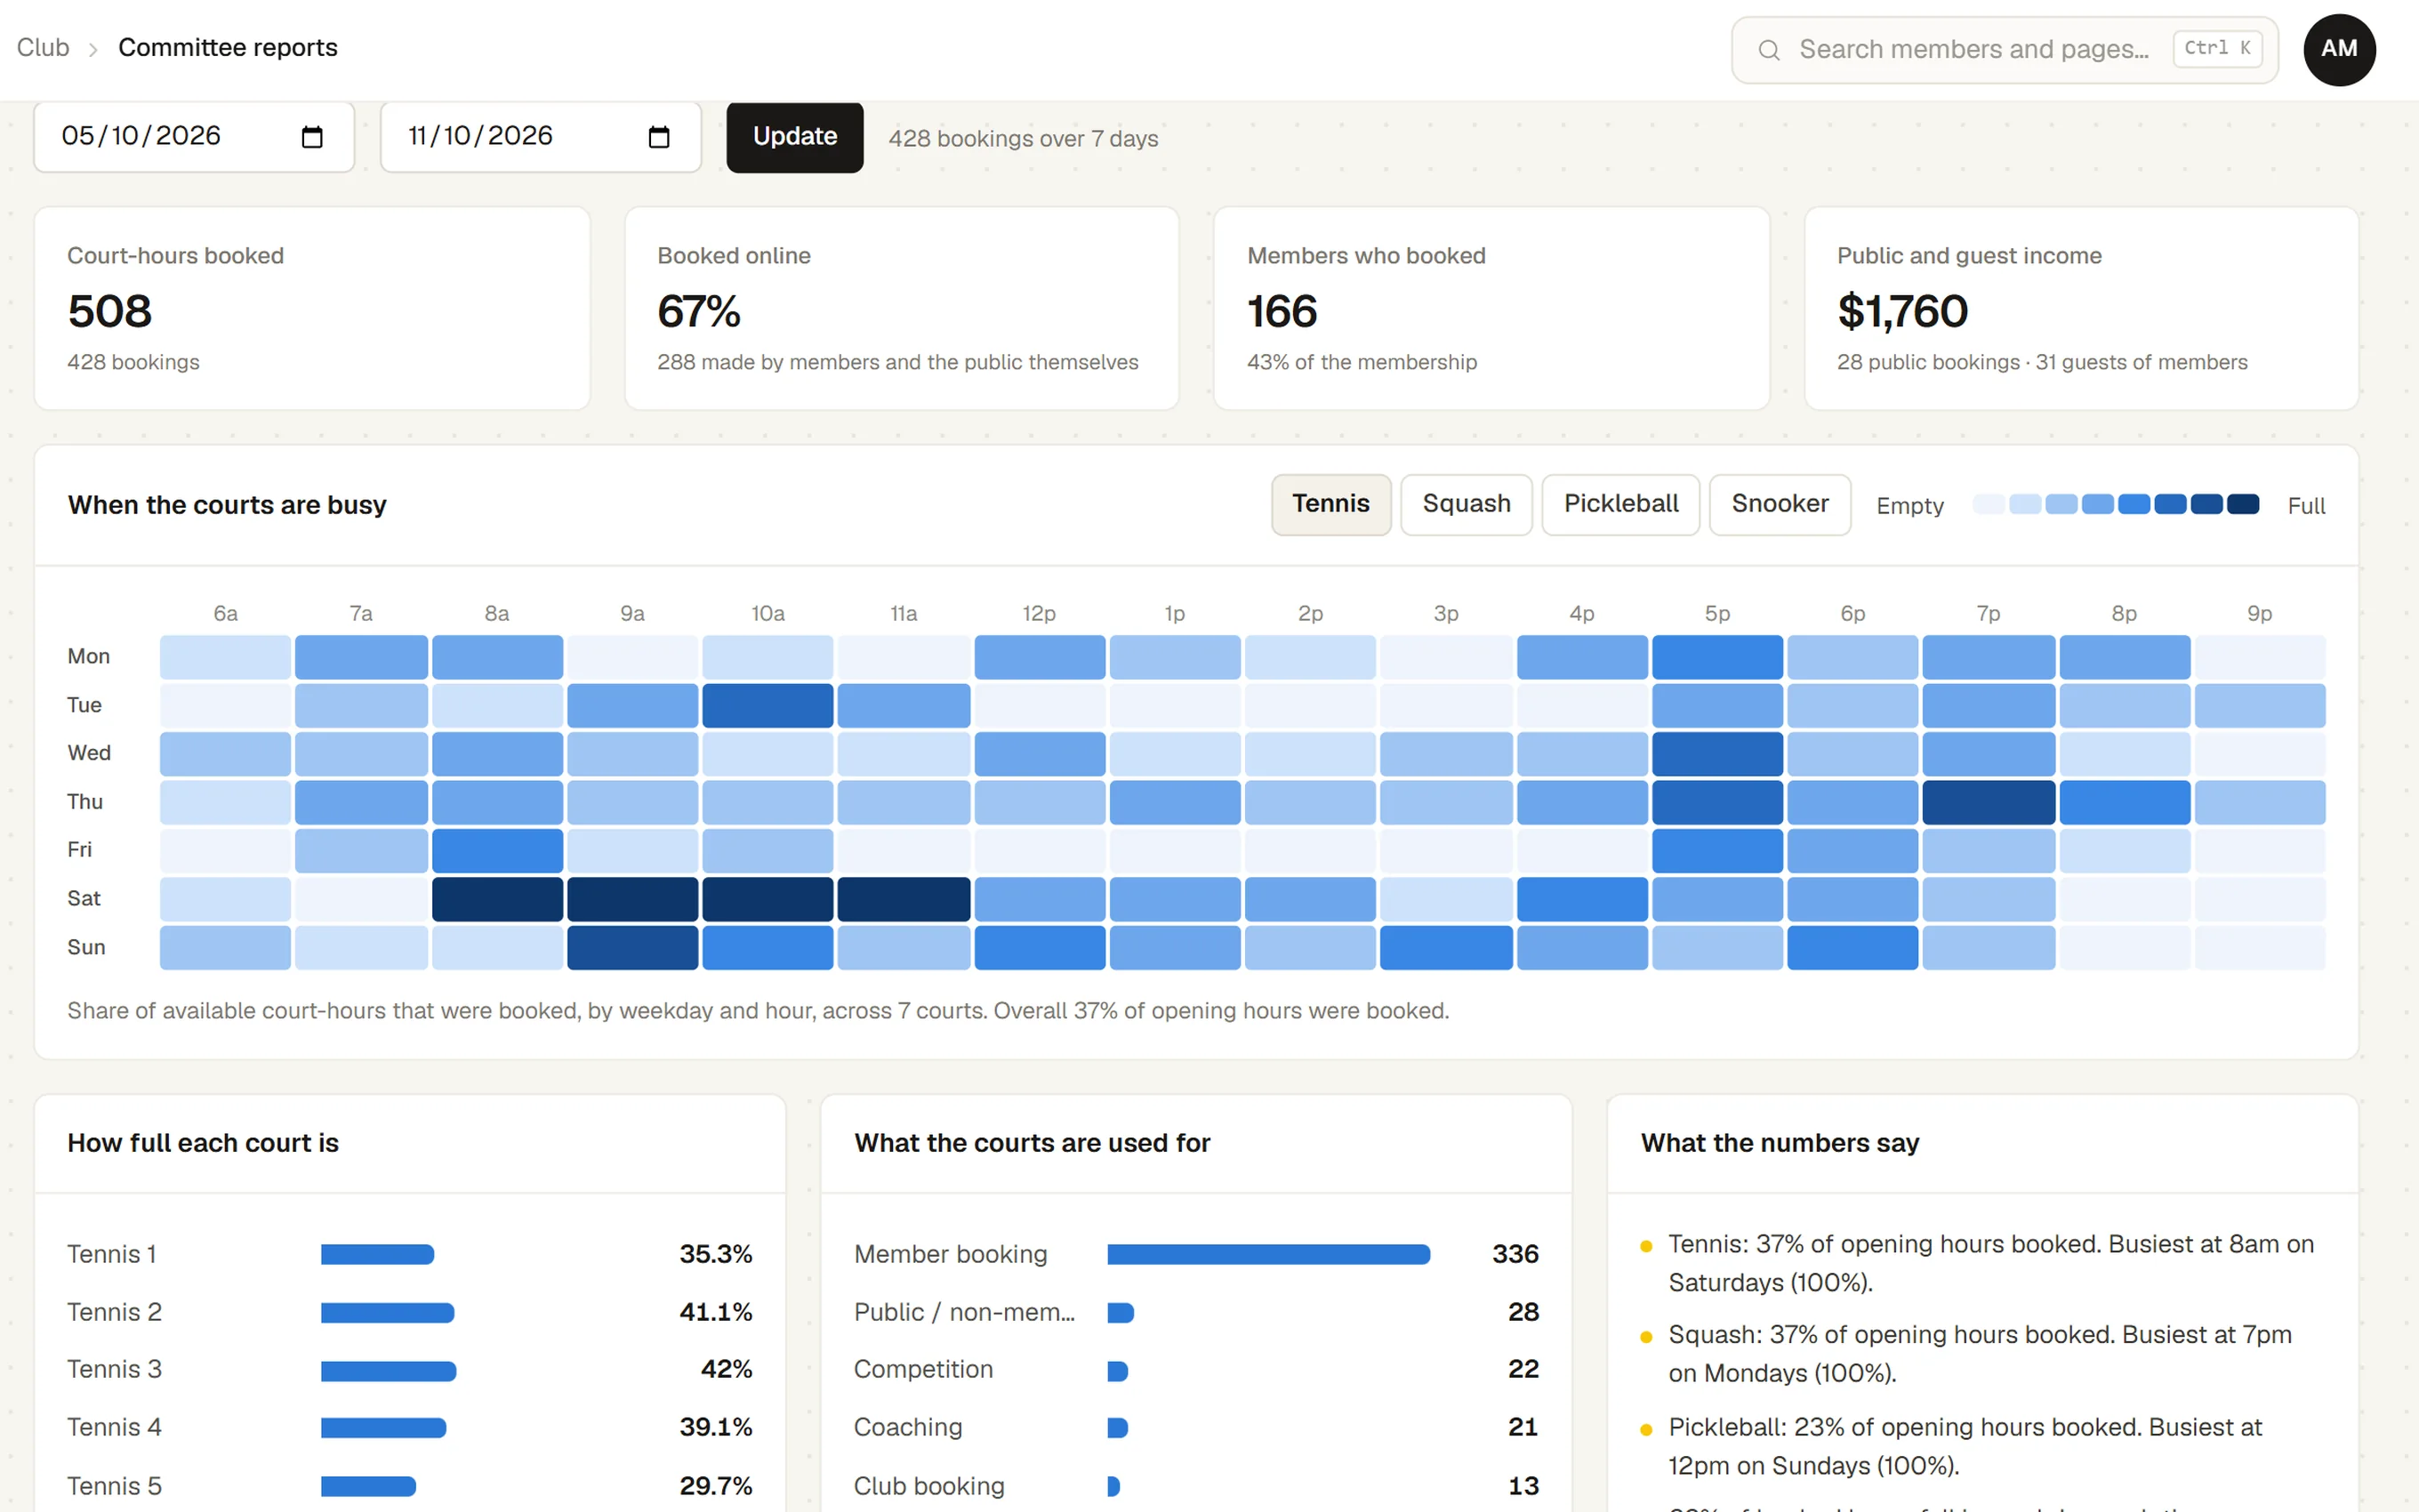Open the end date calendar picker icon

[659, 137]
